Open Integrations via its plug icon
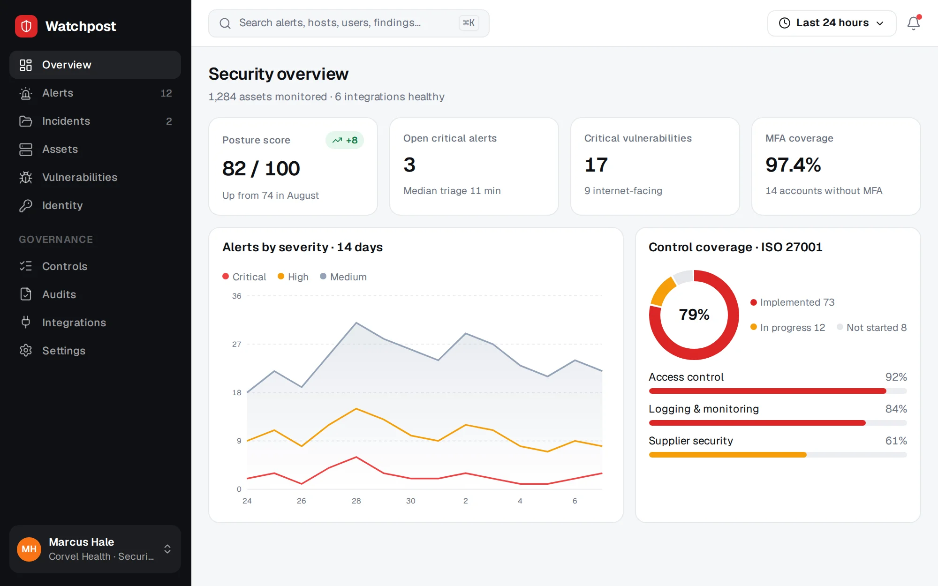 [26, 323]
